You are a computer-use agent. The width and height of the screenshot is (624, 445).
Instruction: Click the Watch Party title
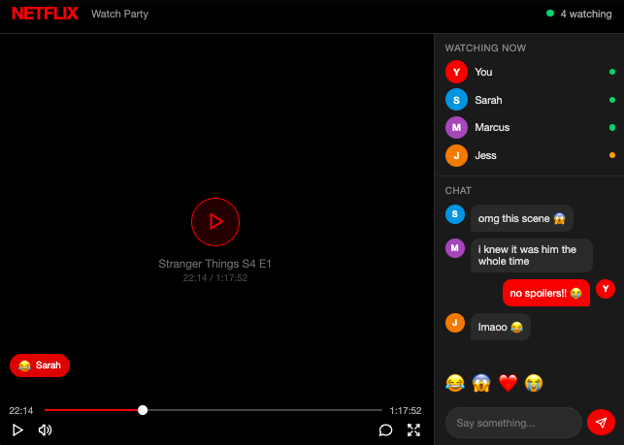click(119, 14)
